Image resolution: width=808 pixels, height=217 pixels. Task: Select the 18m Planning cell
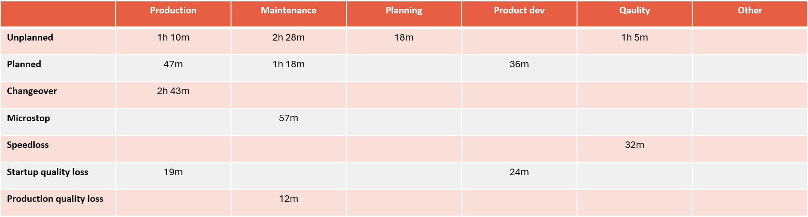tap(404, 38)
